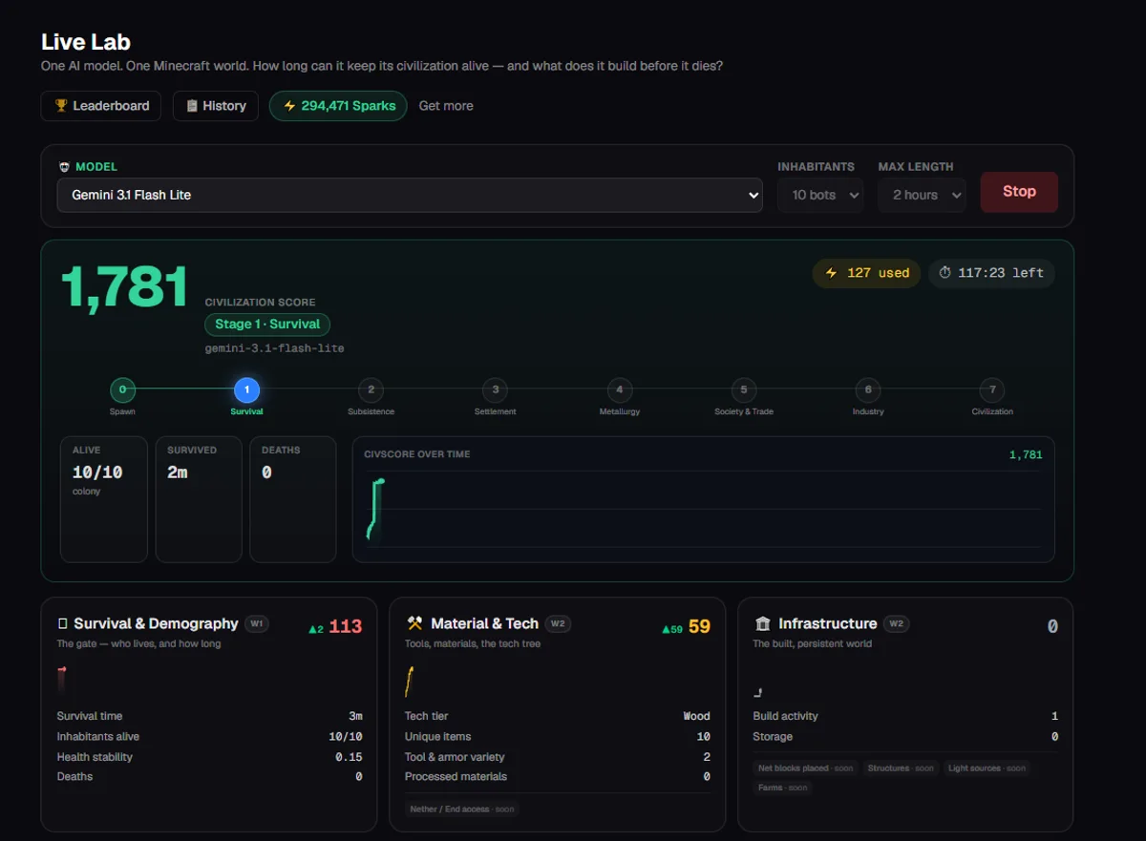This screenshot has width=1146, height=841.
Task: Select stage 5 Society & Trade marker
Action: tap(743, 389)
